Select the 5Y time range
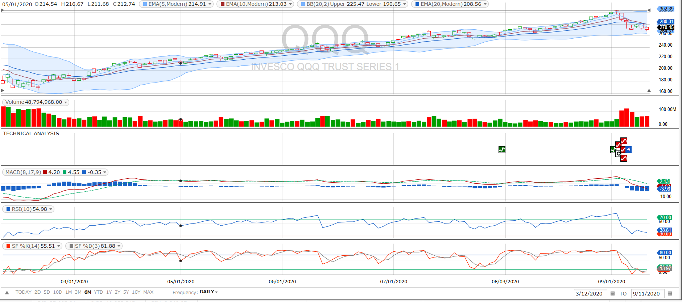The height and width of the screenshot is (302, 682). (x=126, y=292)
